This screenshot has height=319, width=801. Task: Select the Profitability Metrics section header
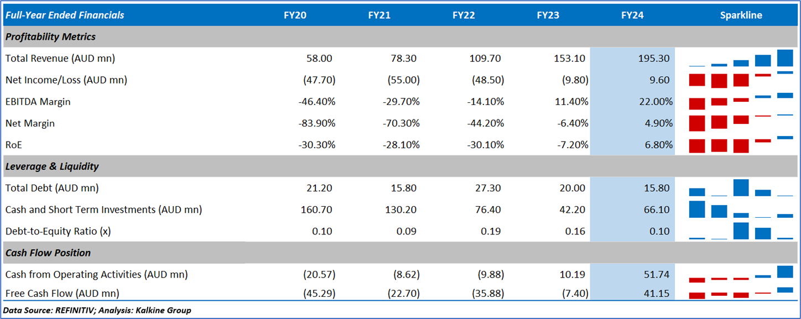[x=50, y=37]
